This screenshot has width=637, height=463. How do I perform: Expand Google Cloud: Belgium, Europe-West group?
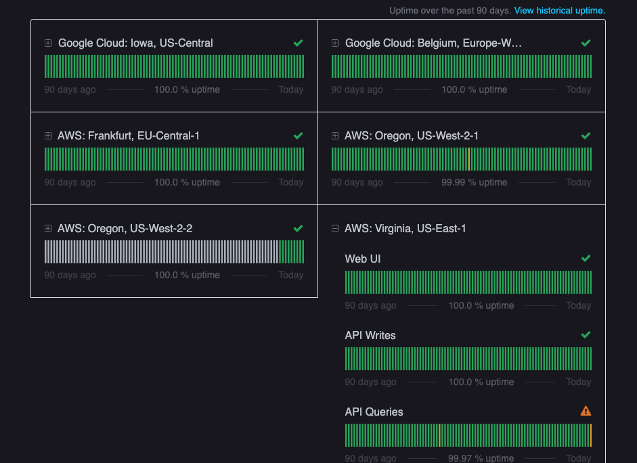point(335,43)
